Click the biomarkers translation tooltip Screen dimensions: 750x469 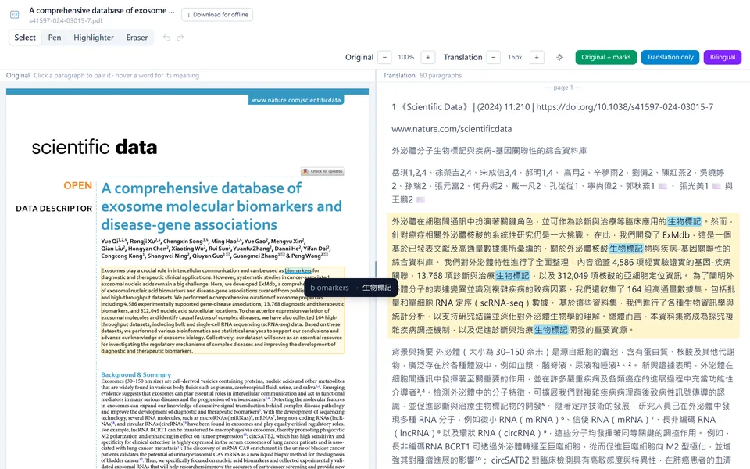coord(351,288)
